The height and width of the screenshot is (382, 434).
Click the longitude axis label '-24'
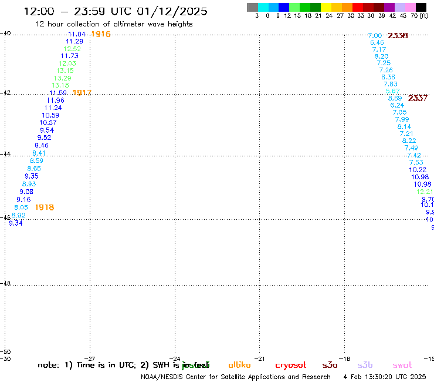pos(175,358)
